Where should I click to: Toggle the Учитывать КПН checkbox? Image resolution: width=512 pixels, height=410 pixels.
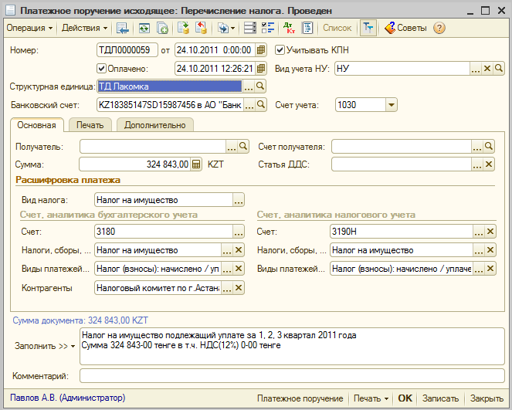pos(280,50)
